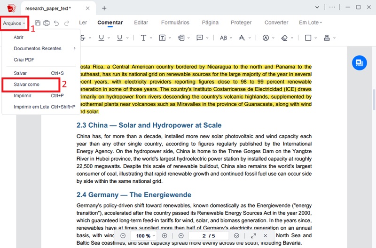Screen dimensions: 376x248
Task: Click the print icon in quick toolbar
Action: coord(47,23)
